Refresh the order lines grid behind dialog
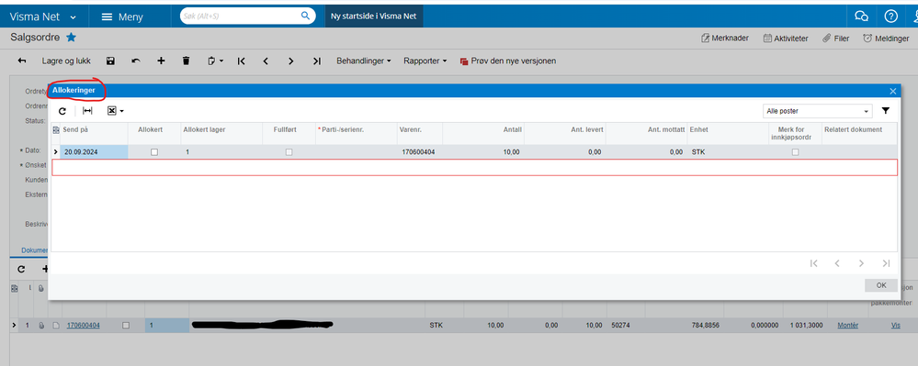 coord(22,269)
